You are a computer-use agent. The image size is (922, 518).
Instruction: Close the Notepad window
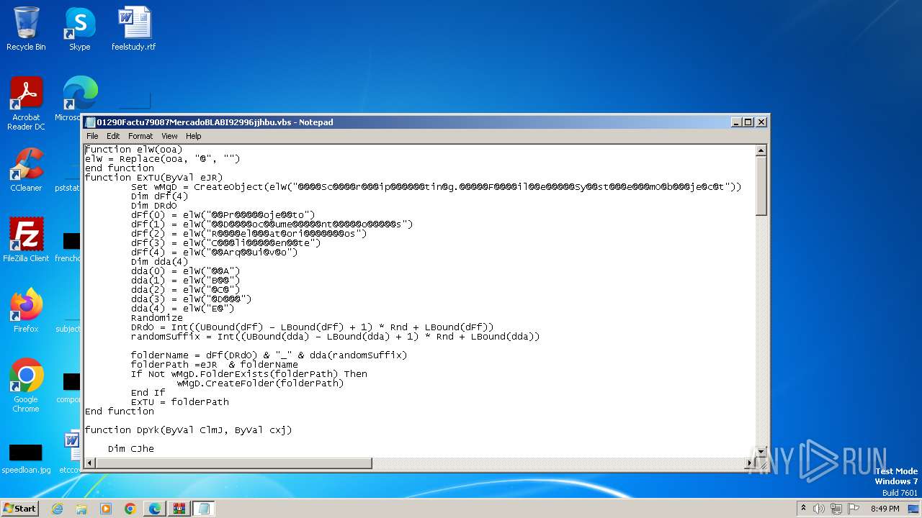pos(761,122)
